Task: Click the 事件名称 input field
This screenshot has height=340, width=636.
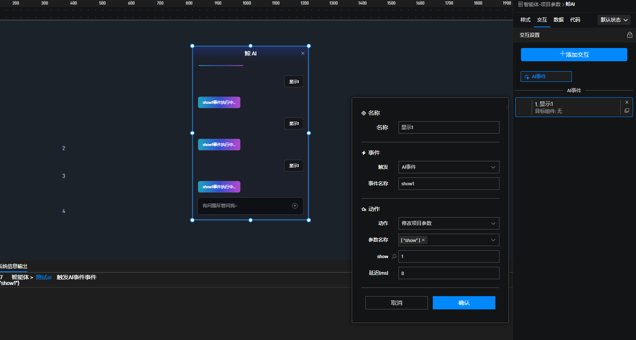Action: tap(449, 184)
